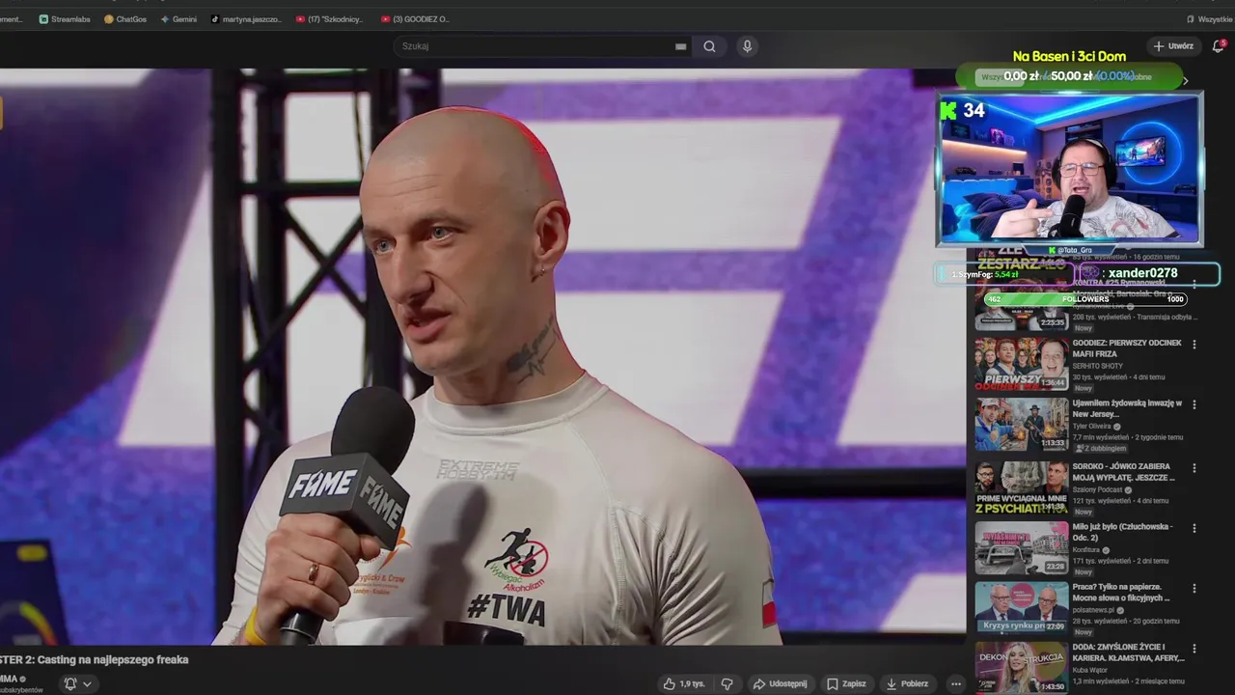Dislike the video with thumbs-down icon
The width and height of the screenshot is (1235, 695).
click(x=727, y=683)
